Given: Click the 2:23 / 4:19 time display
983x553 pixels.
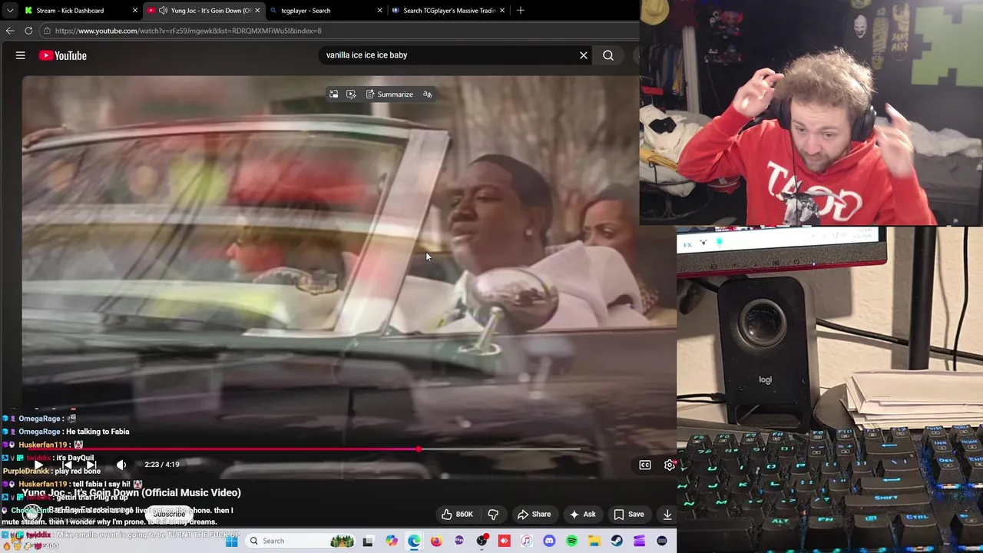Looking at the screenshot, I should [162, 465].
